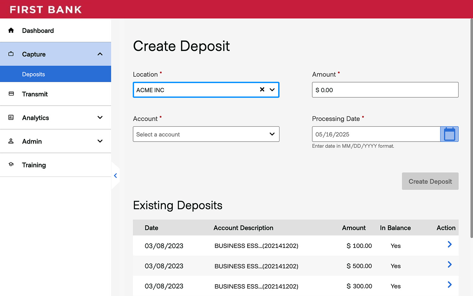The width and height of the screenshot is (473, 296).
Task: Open the Select a account dropdown
Action: pos(206,134)
